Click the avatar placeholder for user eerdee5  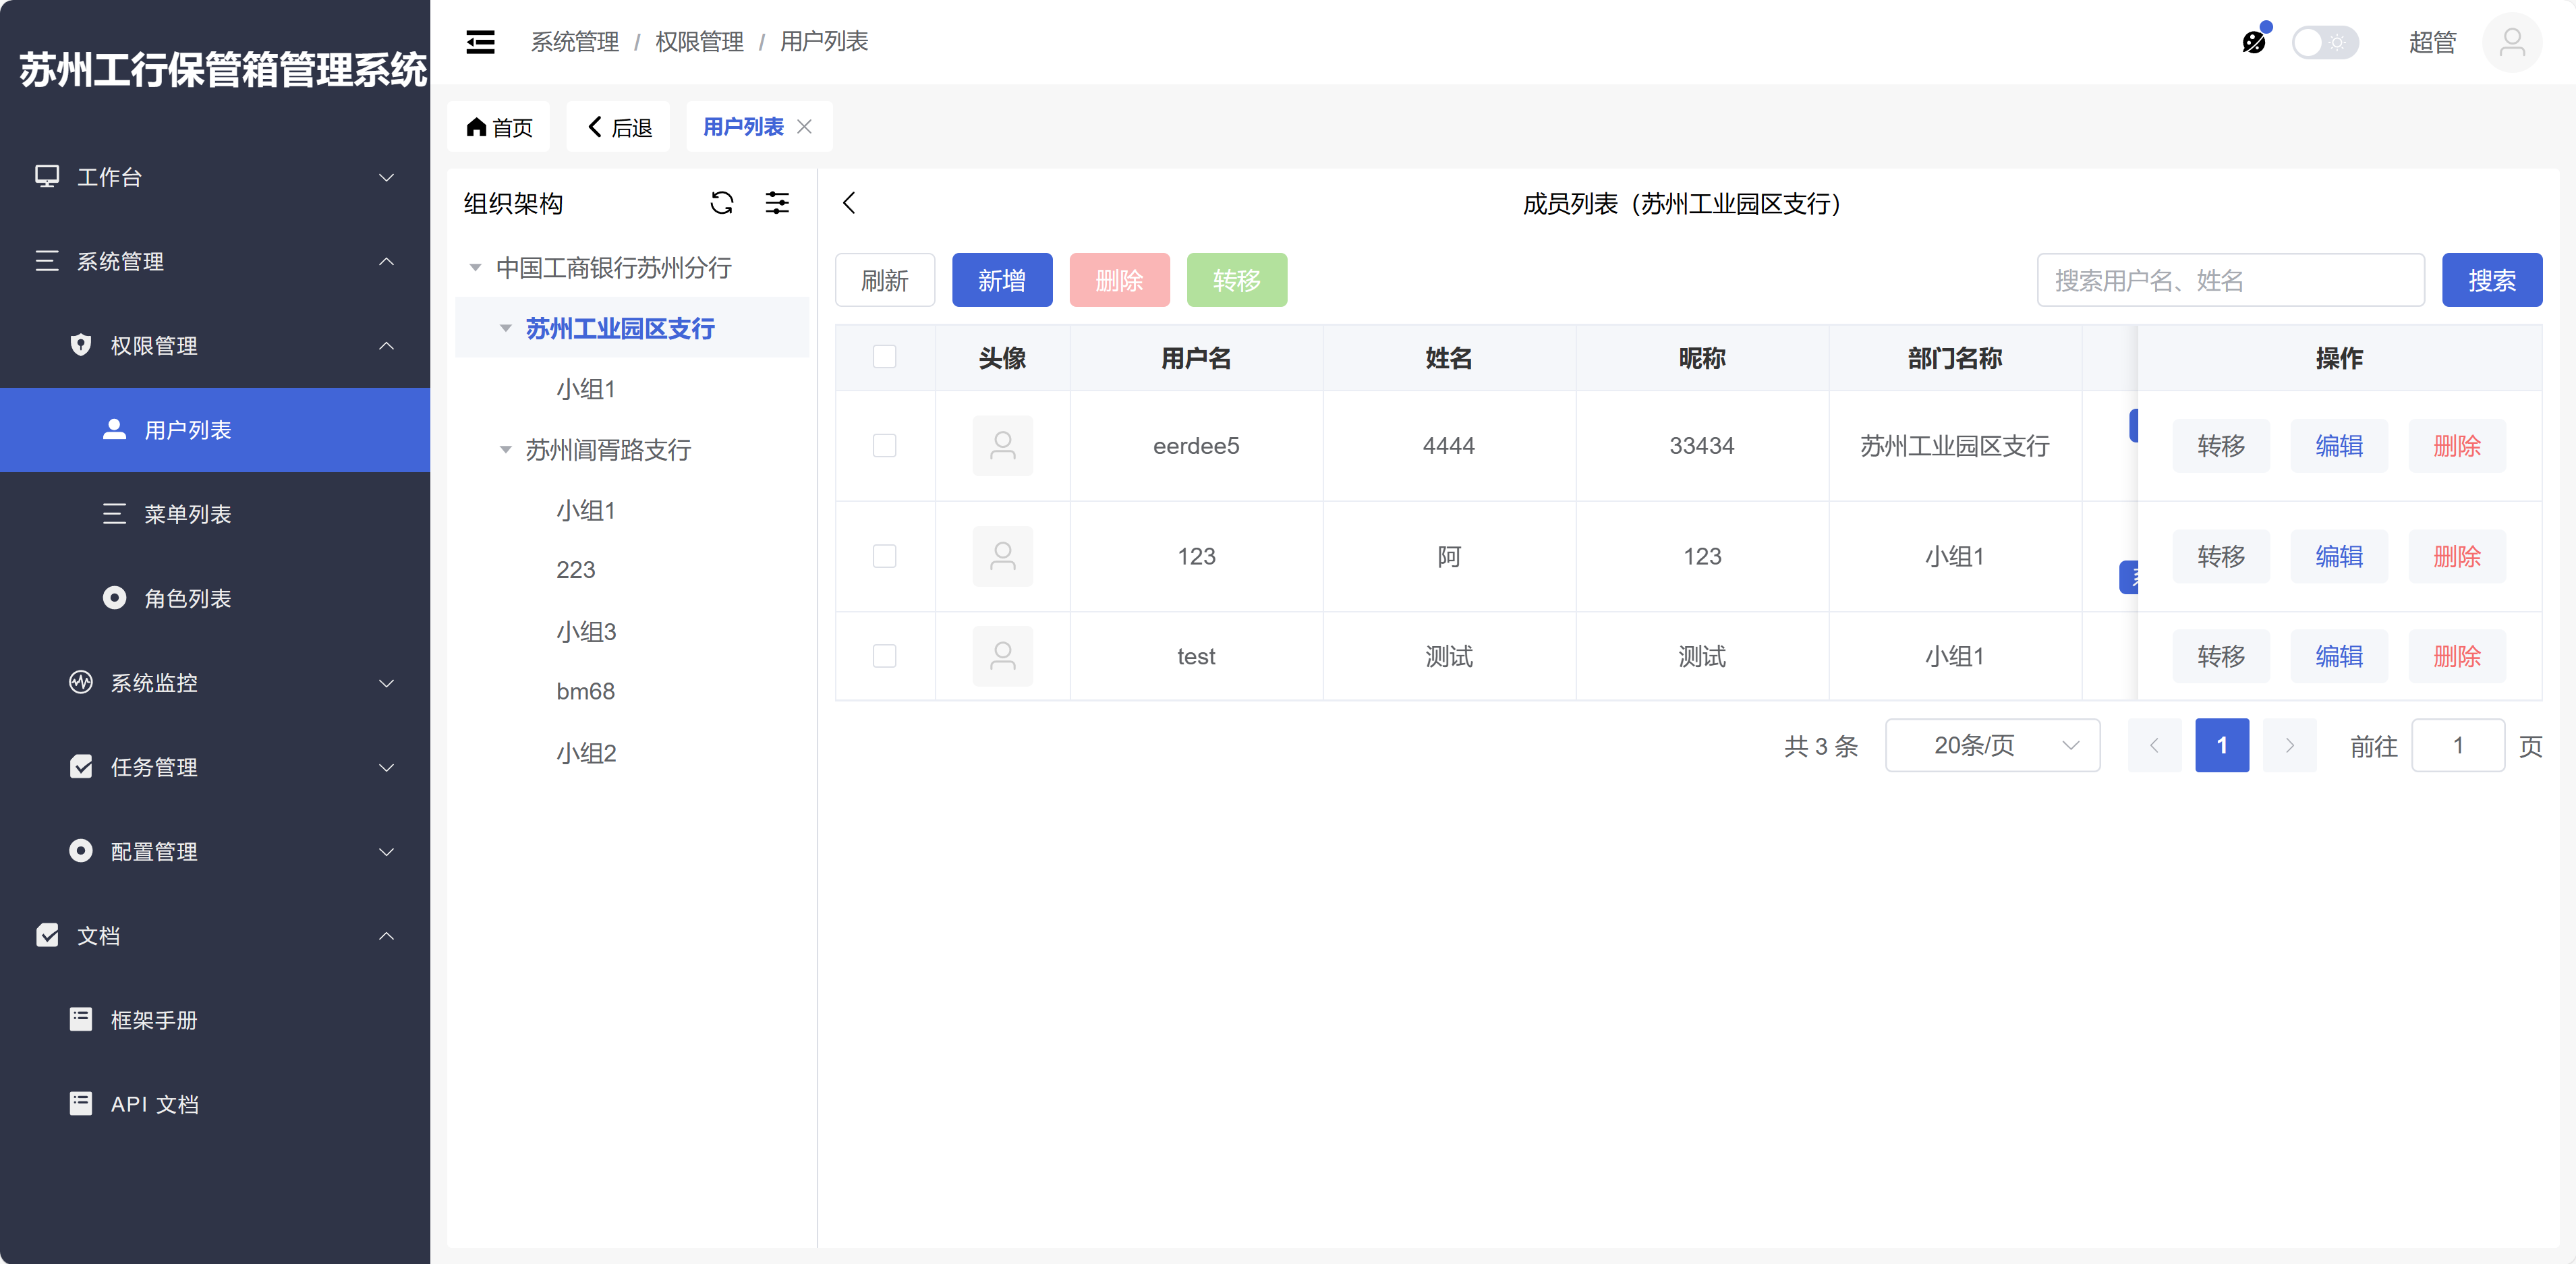(x=1002, y=446)
